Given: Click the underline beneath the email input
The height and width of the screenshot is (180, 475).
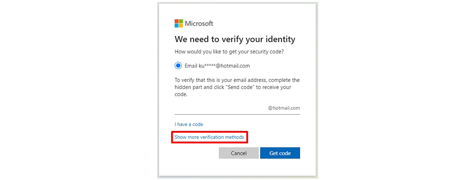Looking at the screenshot, I should point(237,114).
